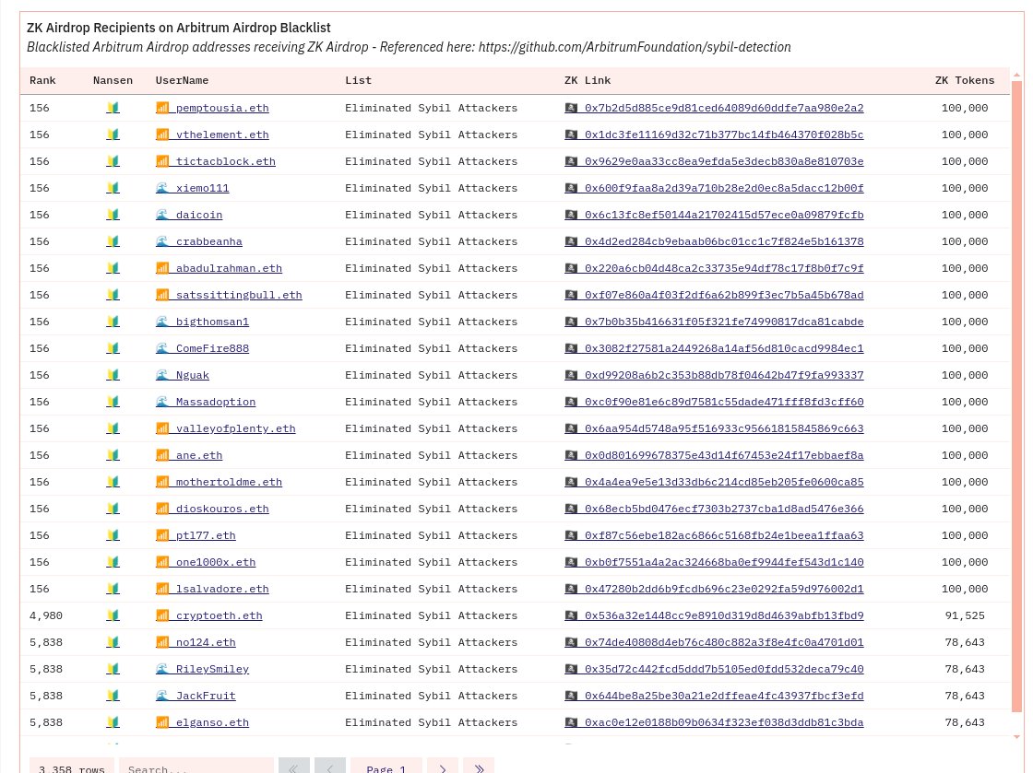
Task: Open pemptousia.eth username link
Action: (x=222, y=108)
